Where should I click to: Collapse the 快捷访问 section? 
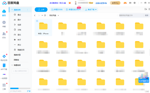[12, 65]
